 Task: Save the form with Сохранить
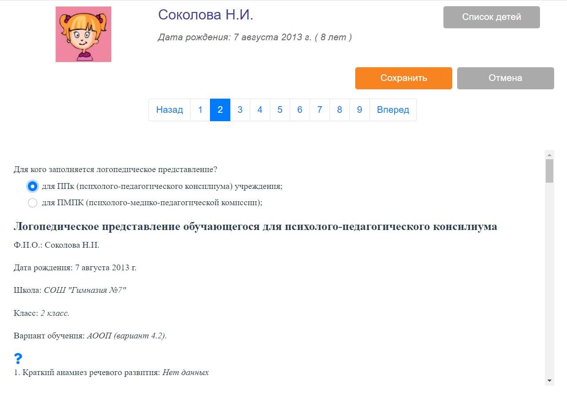[404, 78]
